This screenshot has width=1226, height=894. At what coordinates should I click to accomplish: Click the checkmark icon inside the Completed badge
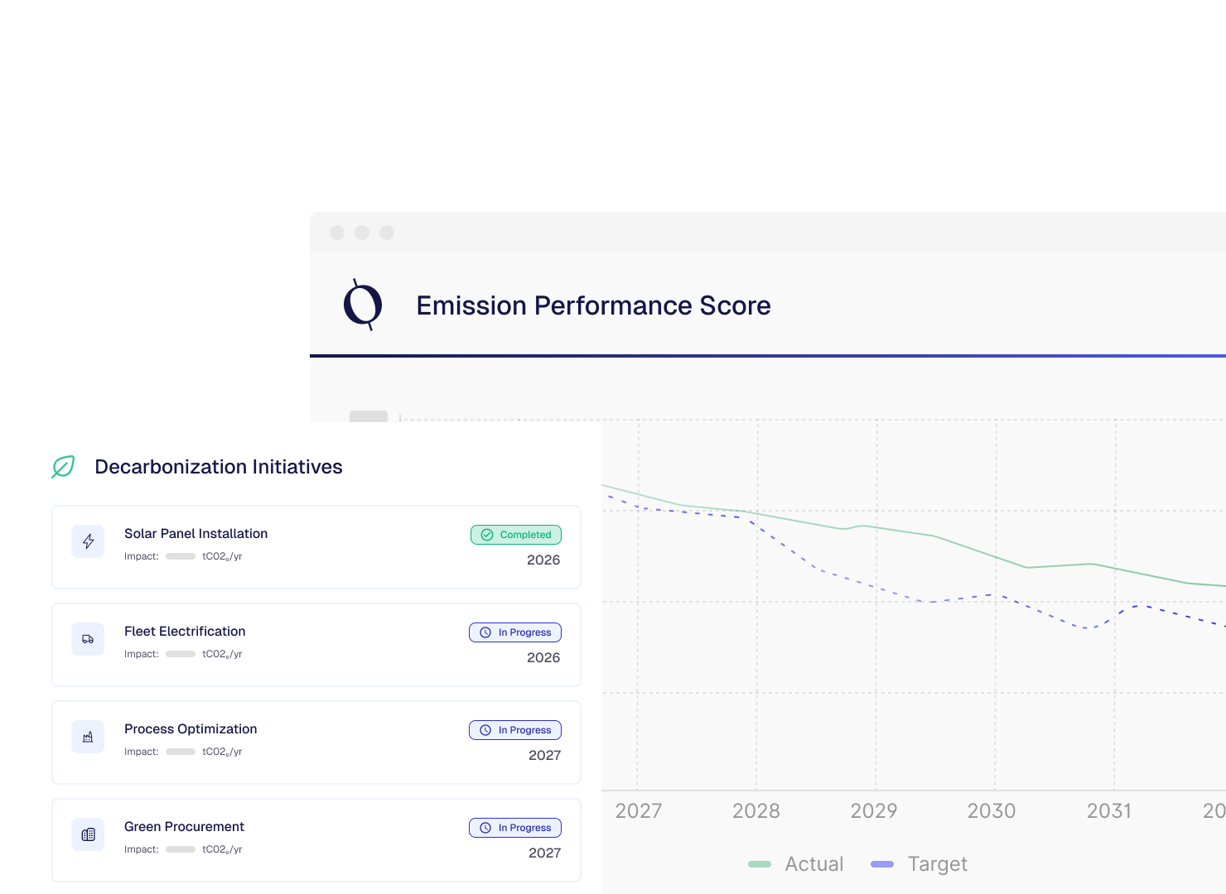point(488,535)
